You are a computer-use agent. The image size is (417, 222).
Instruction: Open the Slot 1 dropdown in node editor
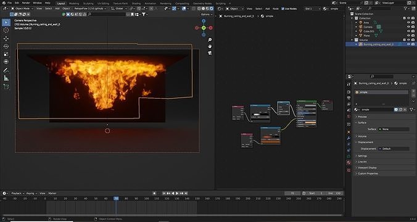[313, 9]
